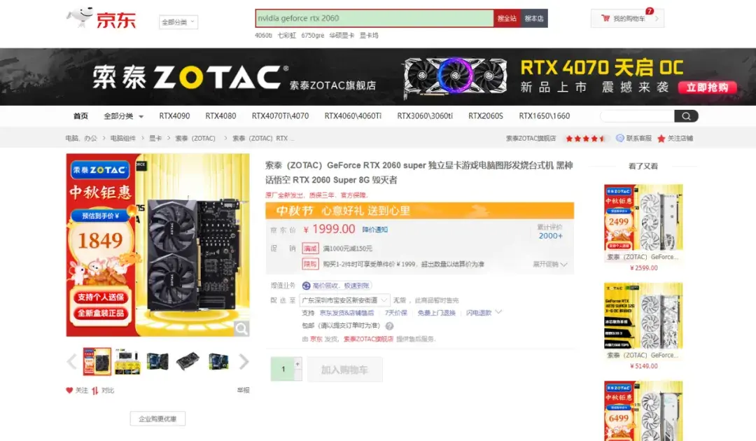The image size is (756, 441).
Task: Open the shipping help question mark icon
Action: (x=389, y=325)
